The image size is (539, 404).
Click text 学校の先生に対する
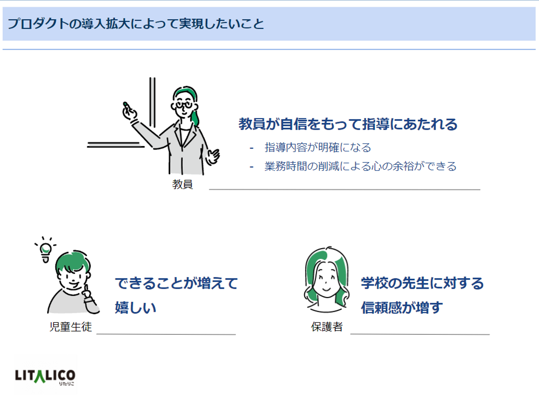point(422,283)
